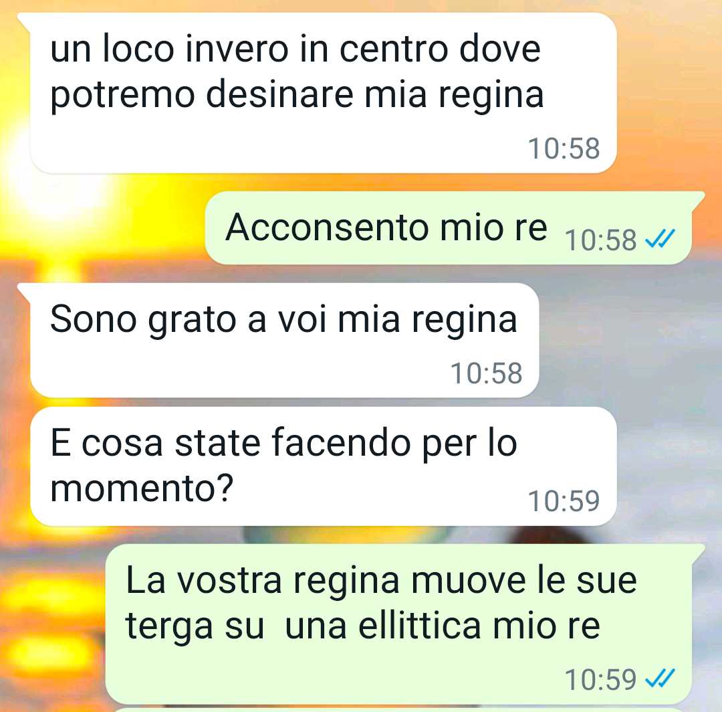Tap the 10:59 timestamp on the last green message
This screenshot has height=712, width=722.
tap(600, 680)
